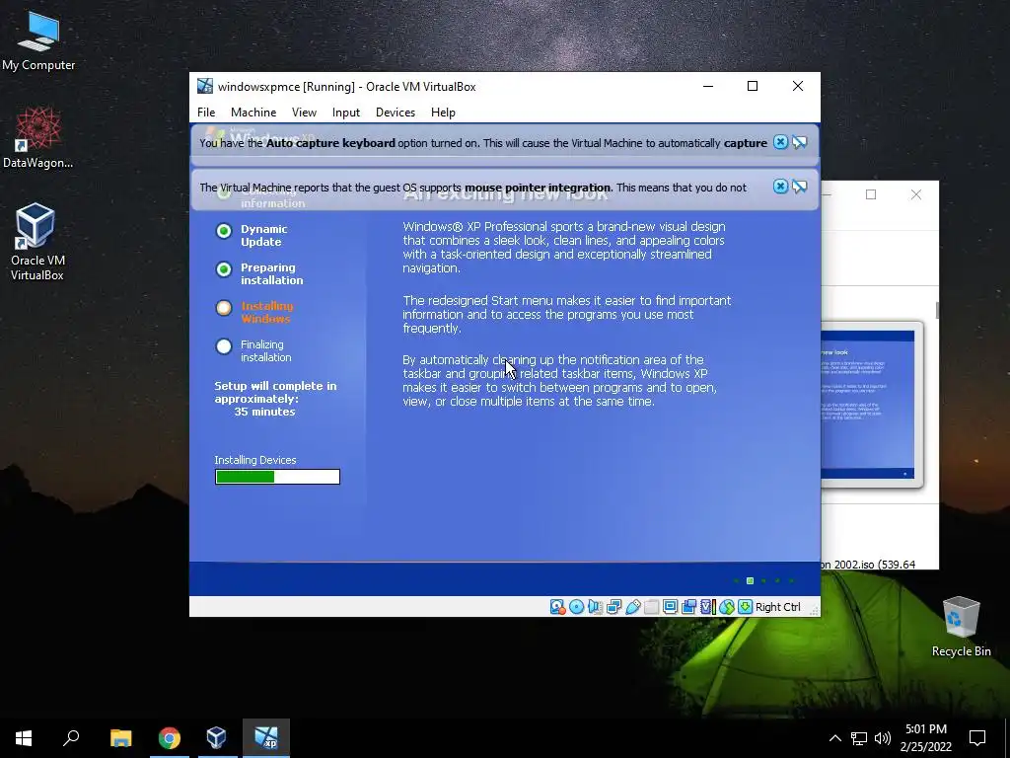Click the mouse integration status icon

pos(727,607)
